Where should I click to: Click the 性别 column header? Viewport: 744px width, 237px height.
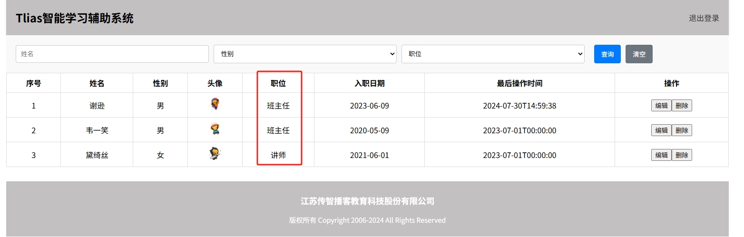click(x=160, y=83)
